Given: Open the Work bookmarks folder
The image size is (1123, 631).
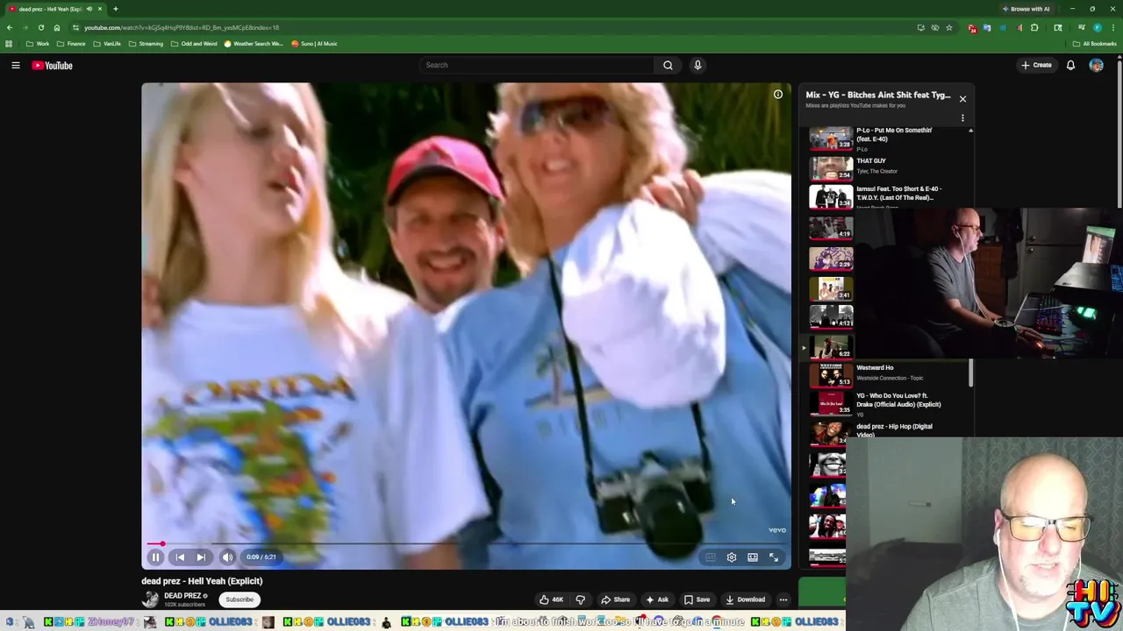Looking at the screenshot, I should coord(38,44).
